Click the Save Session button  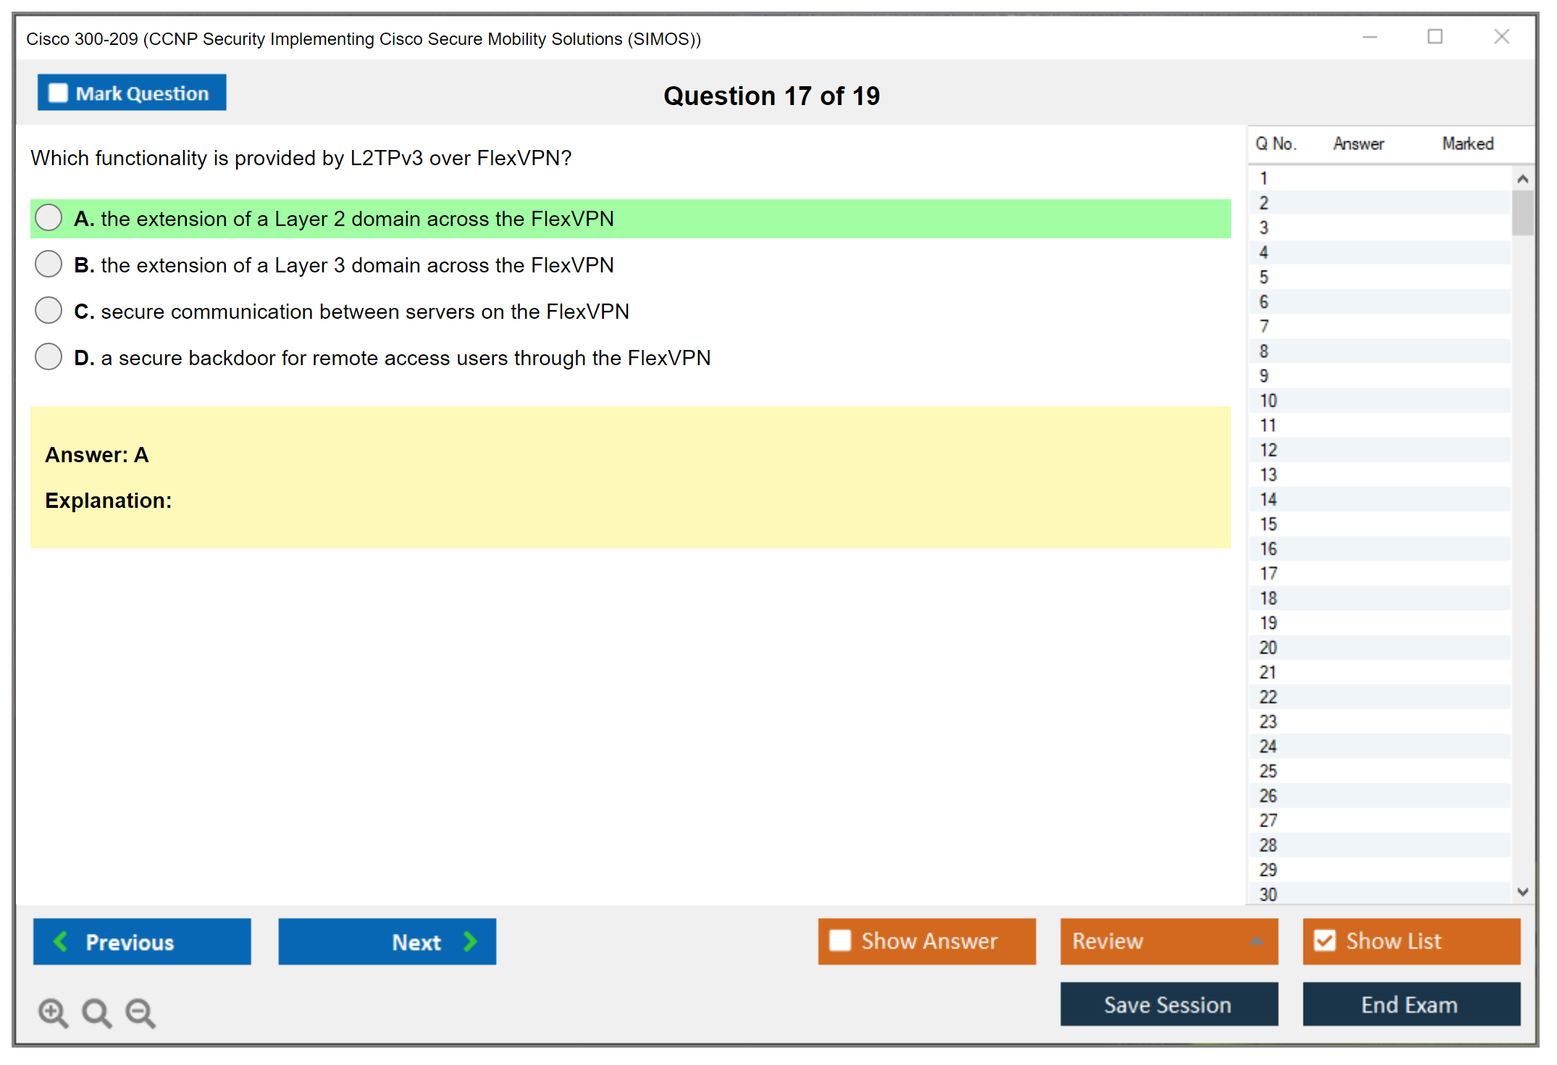point(1168,1004)
